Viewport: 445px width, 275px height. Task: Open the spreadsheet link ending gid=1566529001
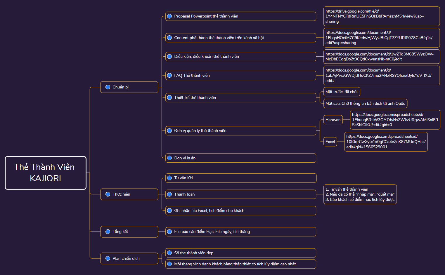(x=386, y=142)
